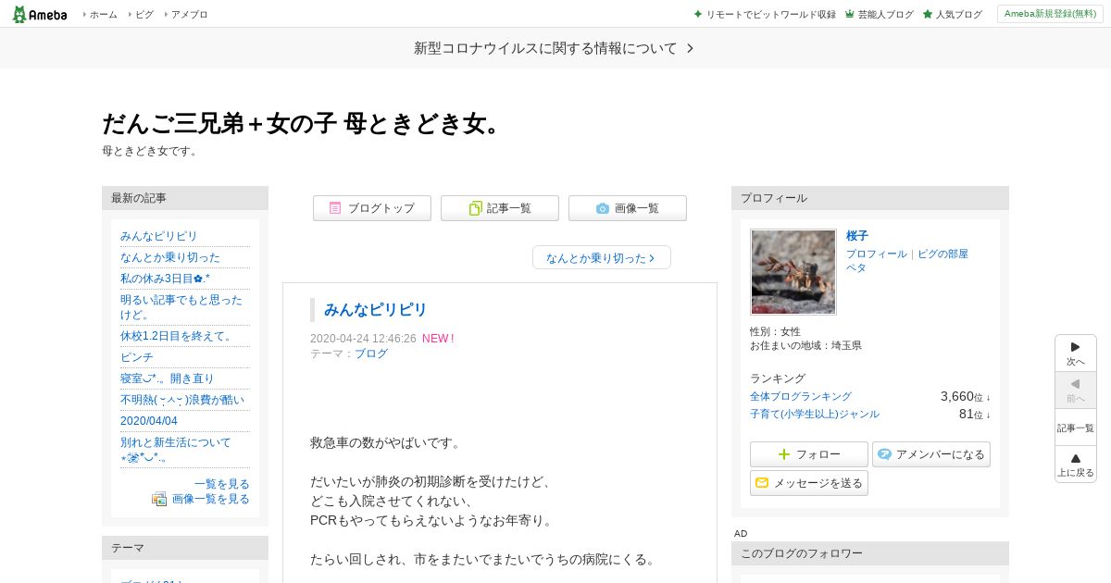Image resolution: width=1111 pixels, height=583 pixels.
Task: Open 2020/04/04 recent article
Action: 149,421
